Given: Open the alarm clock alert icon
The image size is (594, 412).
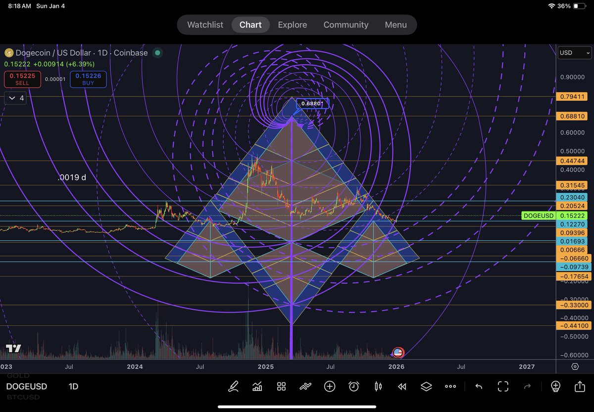Looking at the screenshot, I should tap(354, 386).
